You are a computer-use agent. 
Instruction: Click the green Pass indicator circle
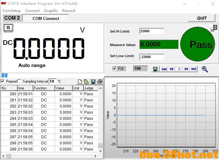(198, 44)
